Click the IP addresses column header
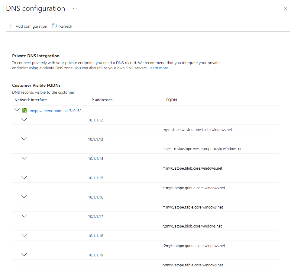The image size is (291, 273). click(x=101, y=100)
